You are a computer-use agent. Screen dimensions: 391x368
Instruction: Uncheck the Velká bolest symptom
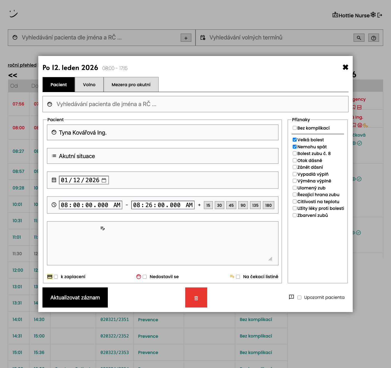coord(295,140)
